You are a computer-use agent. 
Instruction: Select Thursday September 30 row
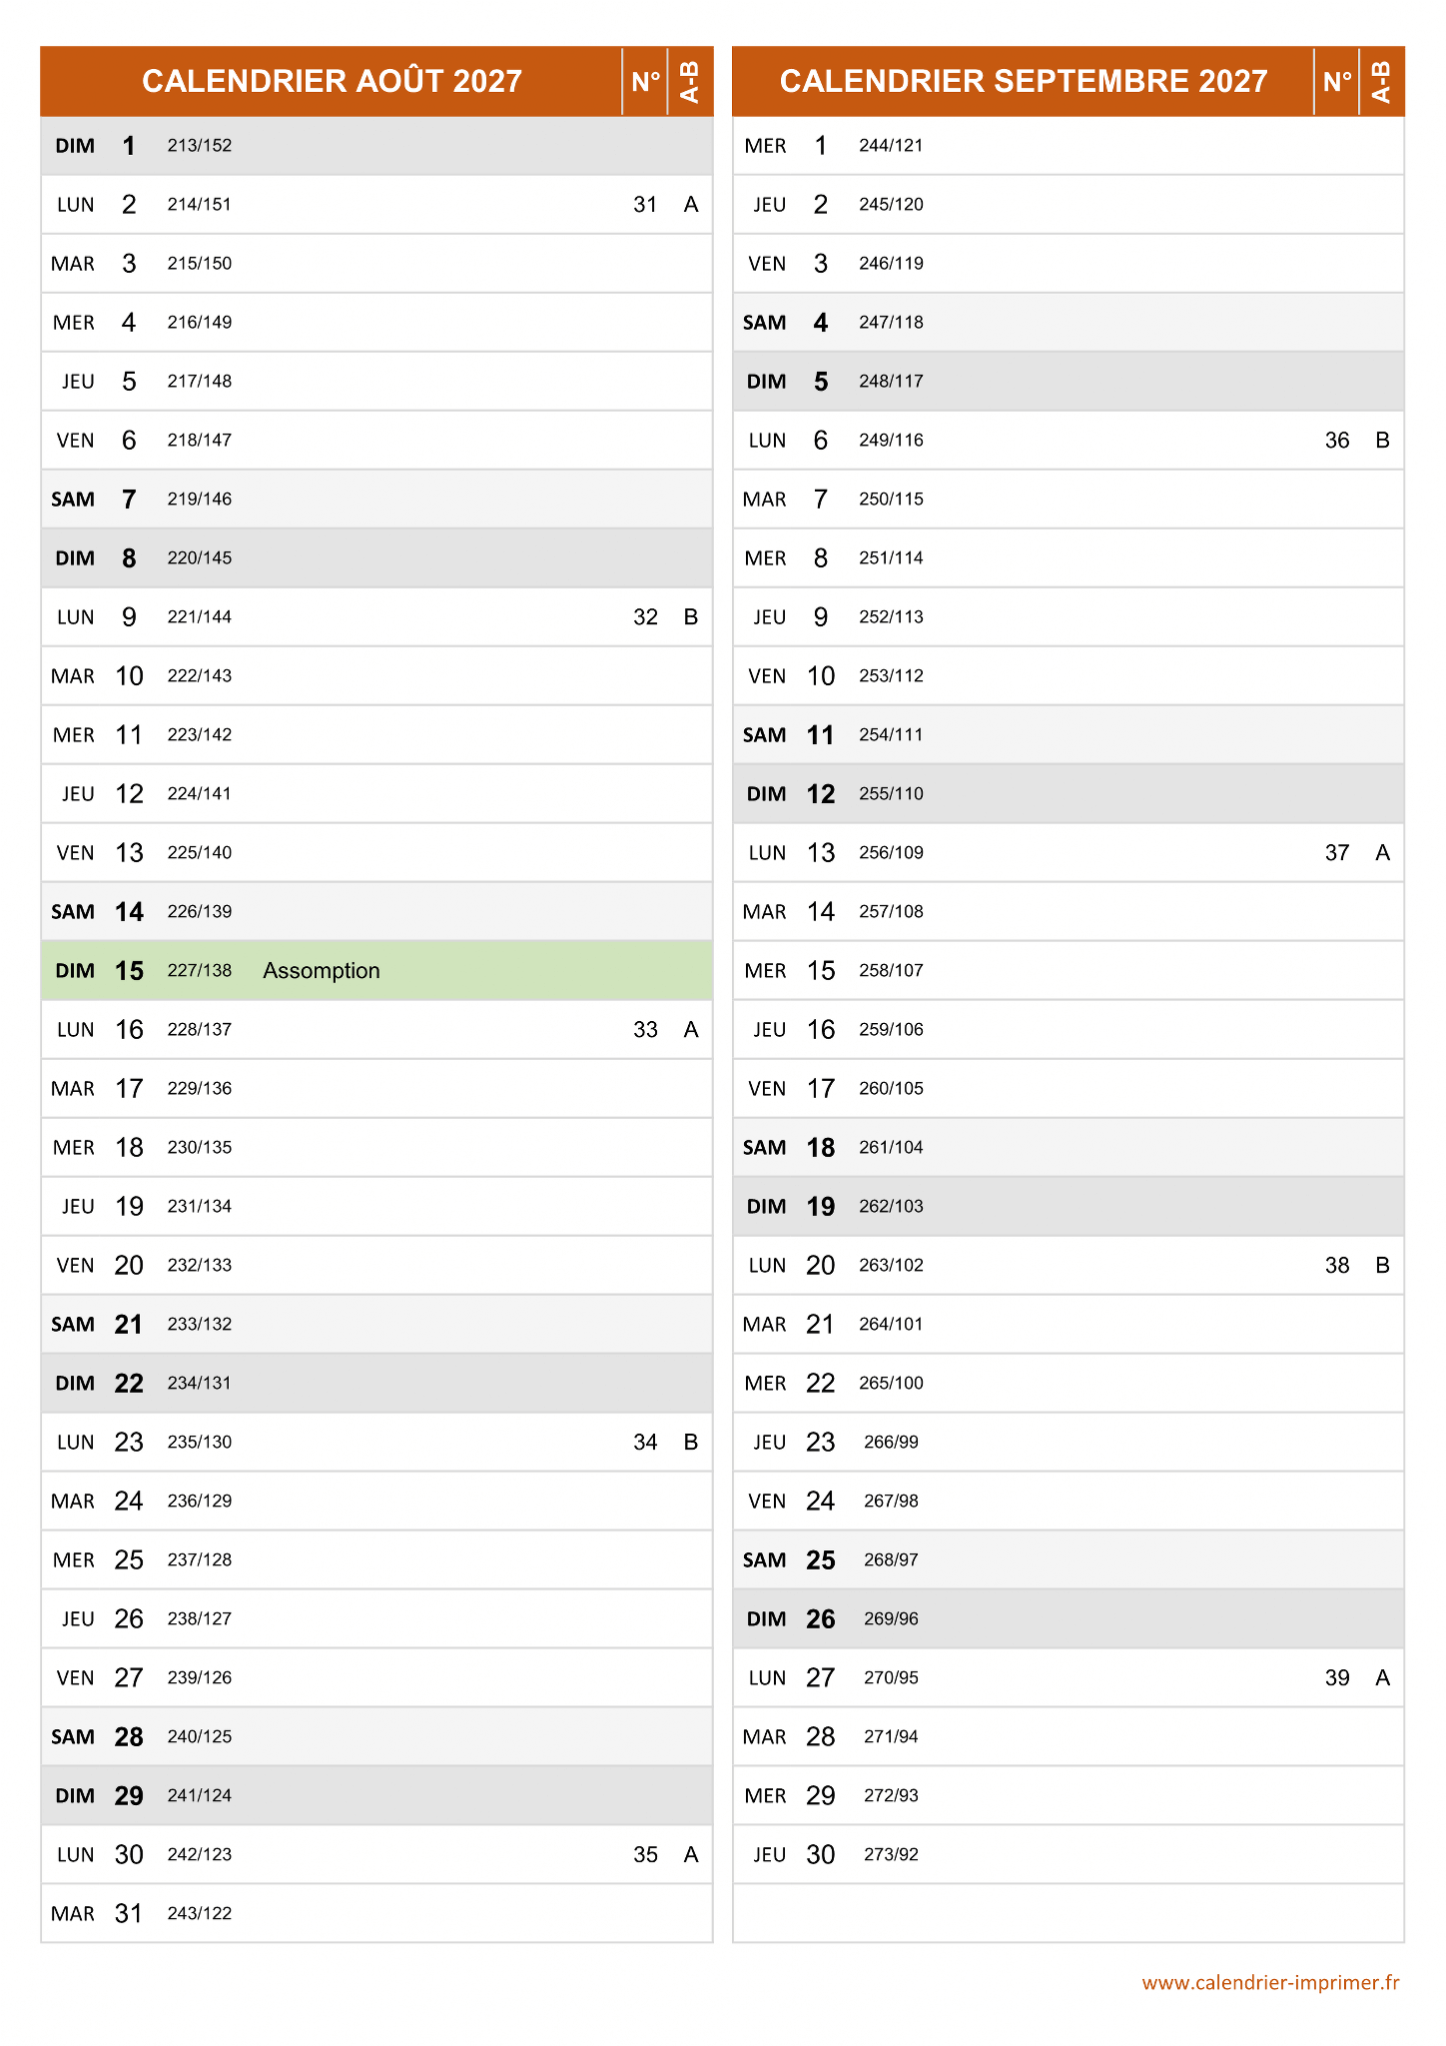pos(1068,1855)
